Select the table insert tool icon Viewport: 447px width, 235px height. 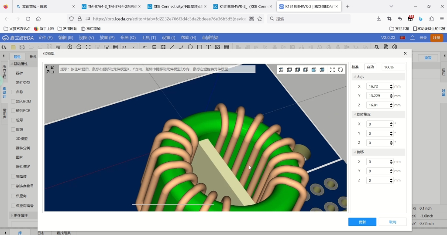227,47
